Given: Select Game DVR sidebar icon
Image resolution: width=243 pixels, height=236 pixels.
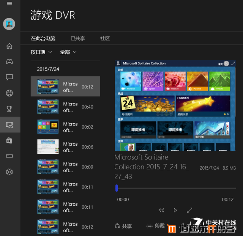Looking at the screenshot, I should click(9, 125).
